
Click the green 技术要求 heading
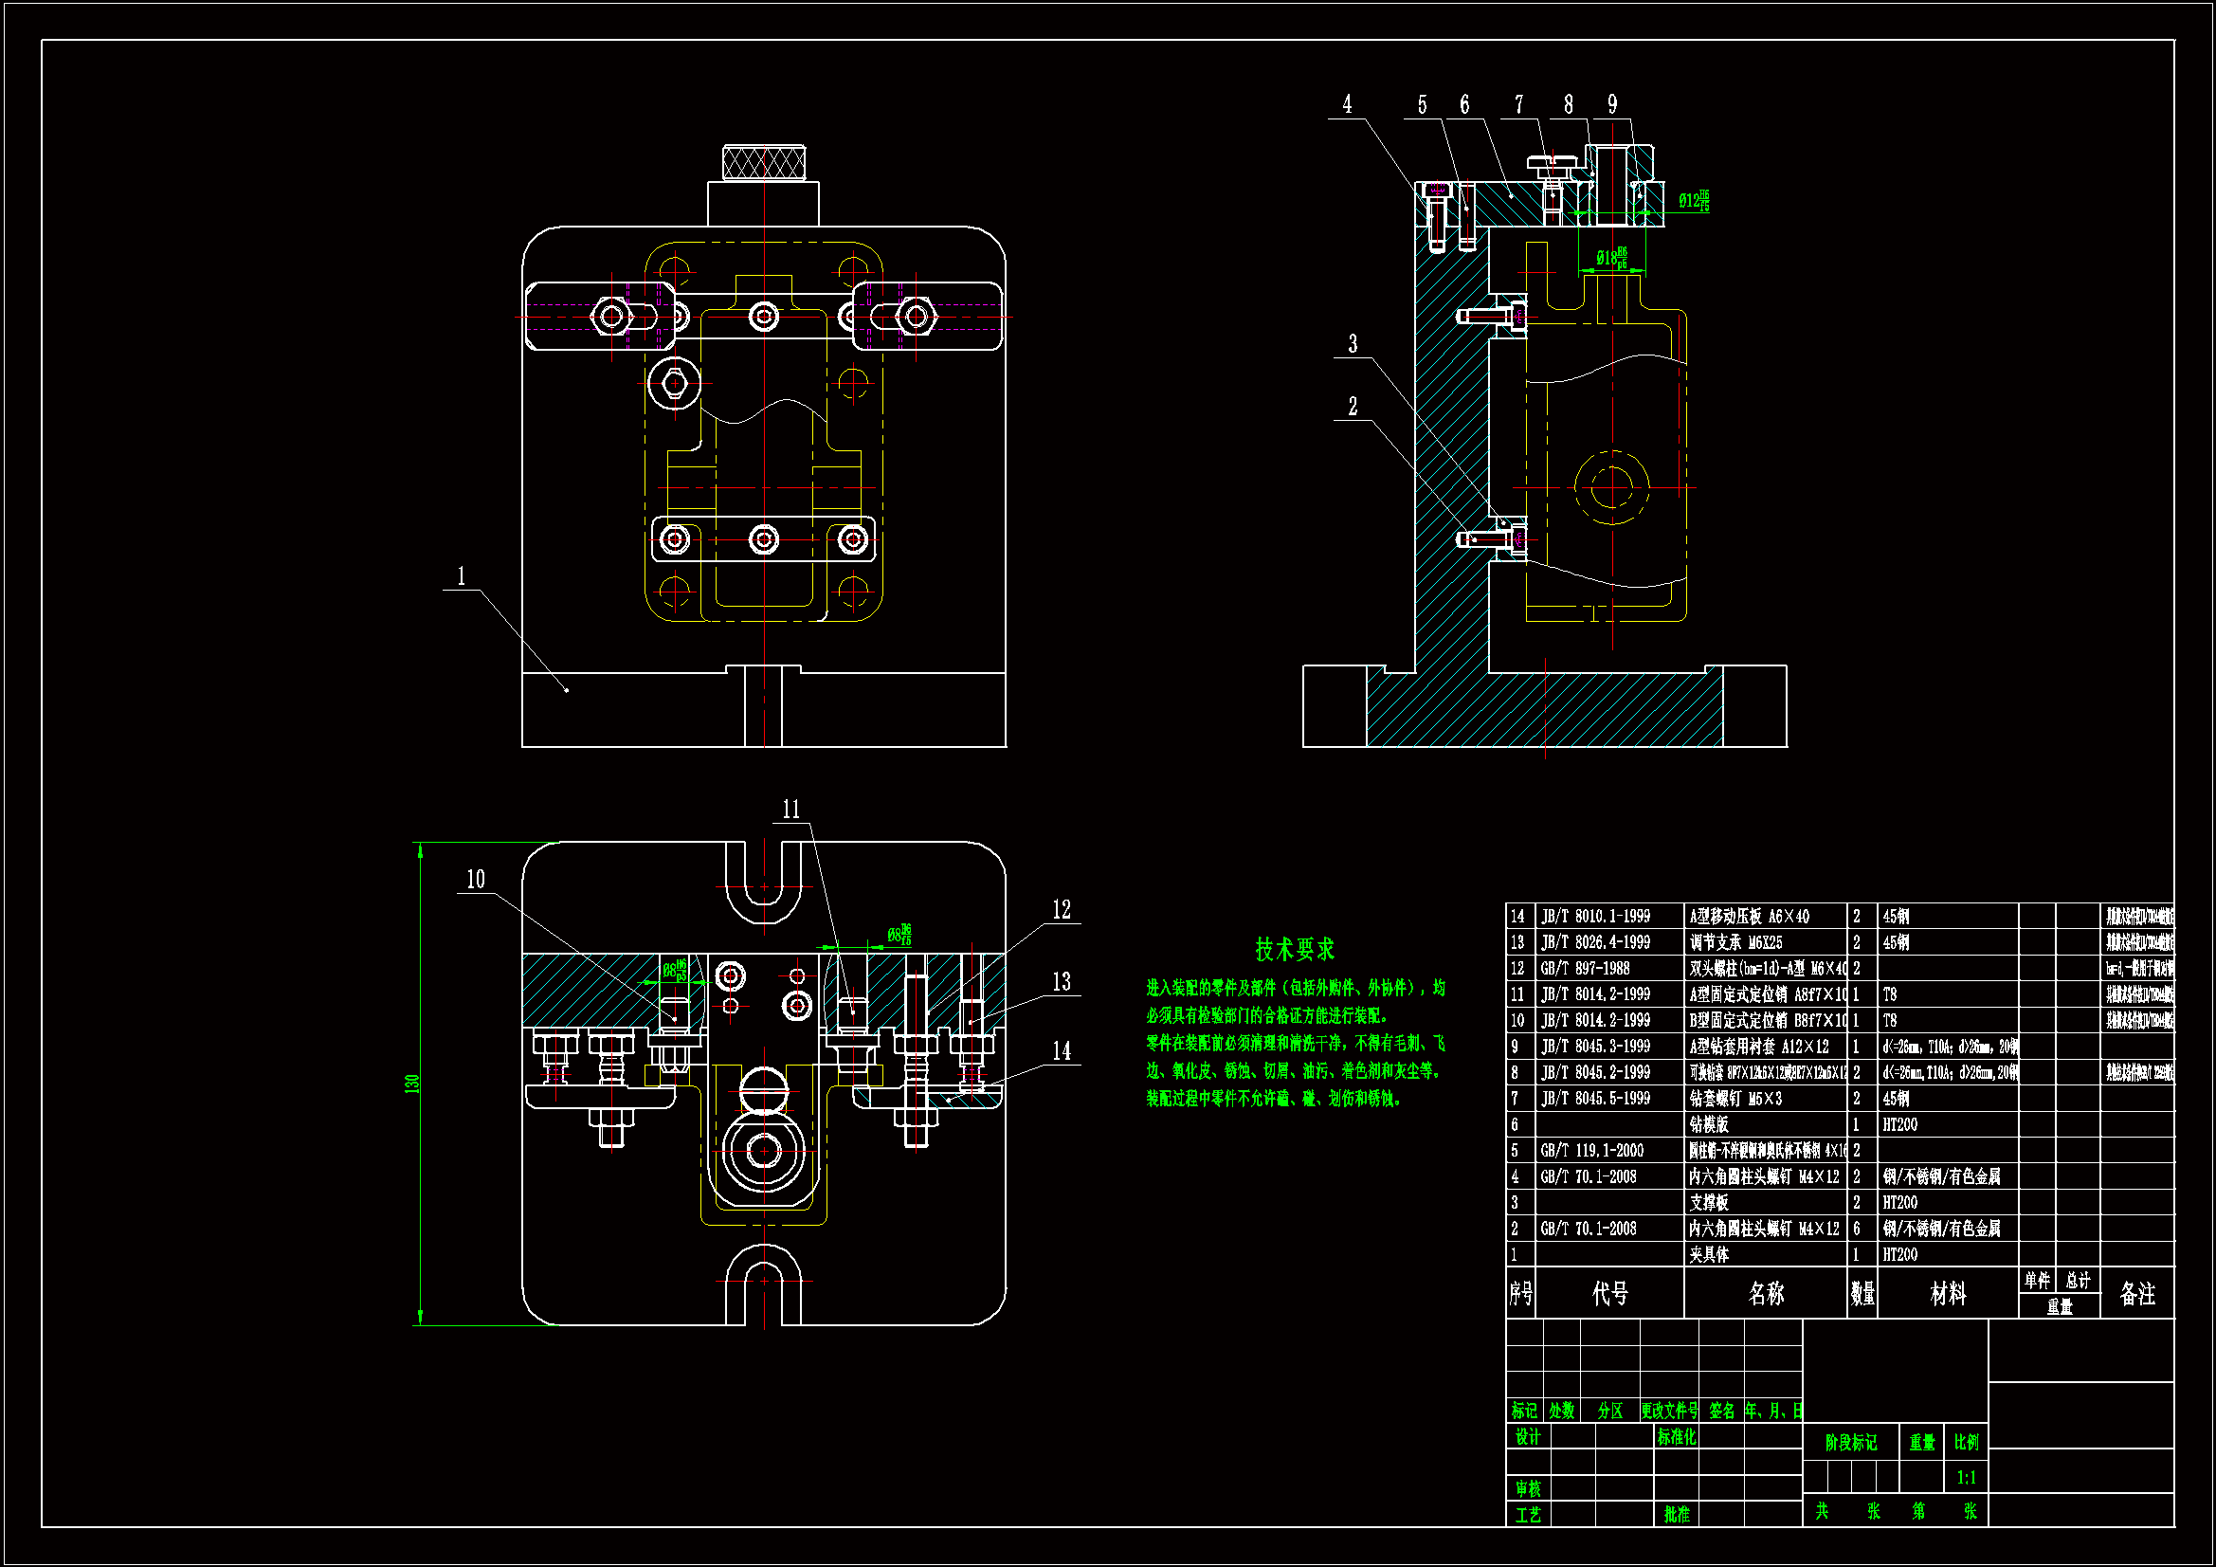coord(1295,949)
